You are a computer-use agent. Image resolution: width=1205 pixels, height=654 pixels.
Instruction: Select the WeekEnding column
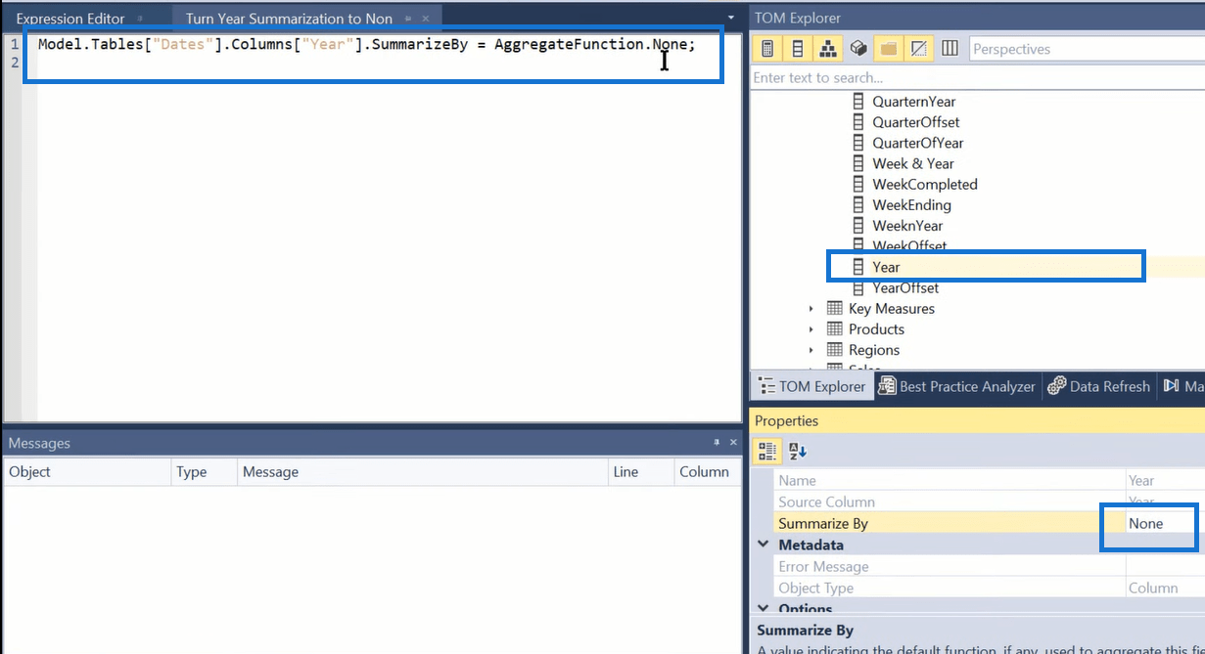[x=911, y=205]
